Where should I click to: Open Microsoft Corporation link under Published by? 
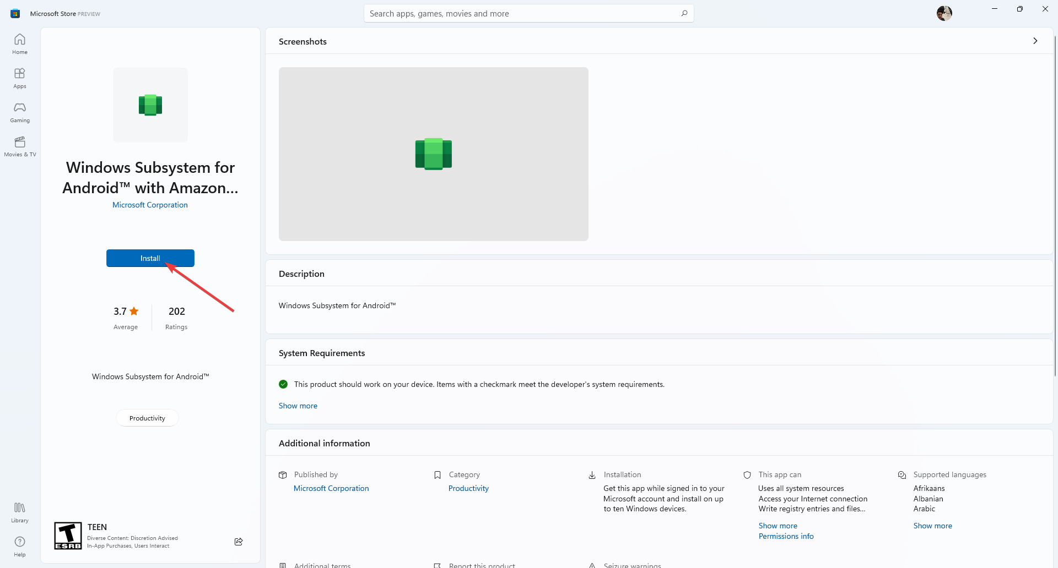tap(331, 488)
